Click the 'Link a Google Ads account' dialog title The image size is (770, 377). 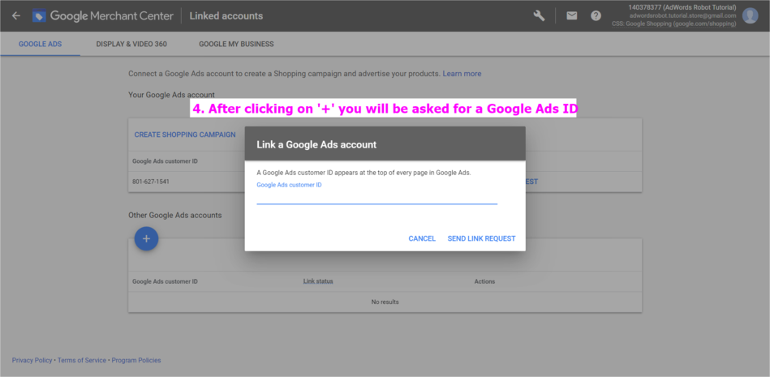316,145
